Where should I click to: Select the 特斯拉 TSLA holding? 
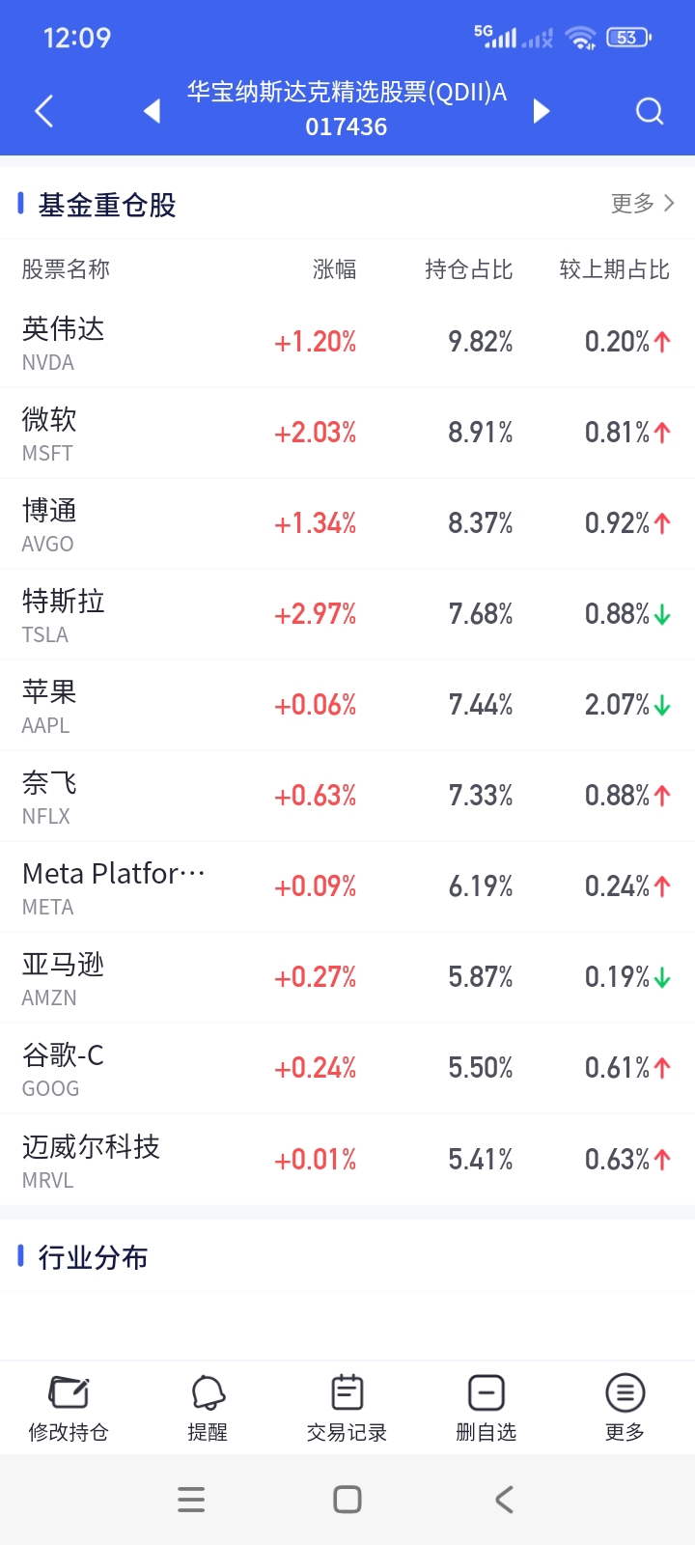pos(347,614)
